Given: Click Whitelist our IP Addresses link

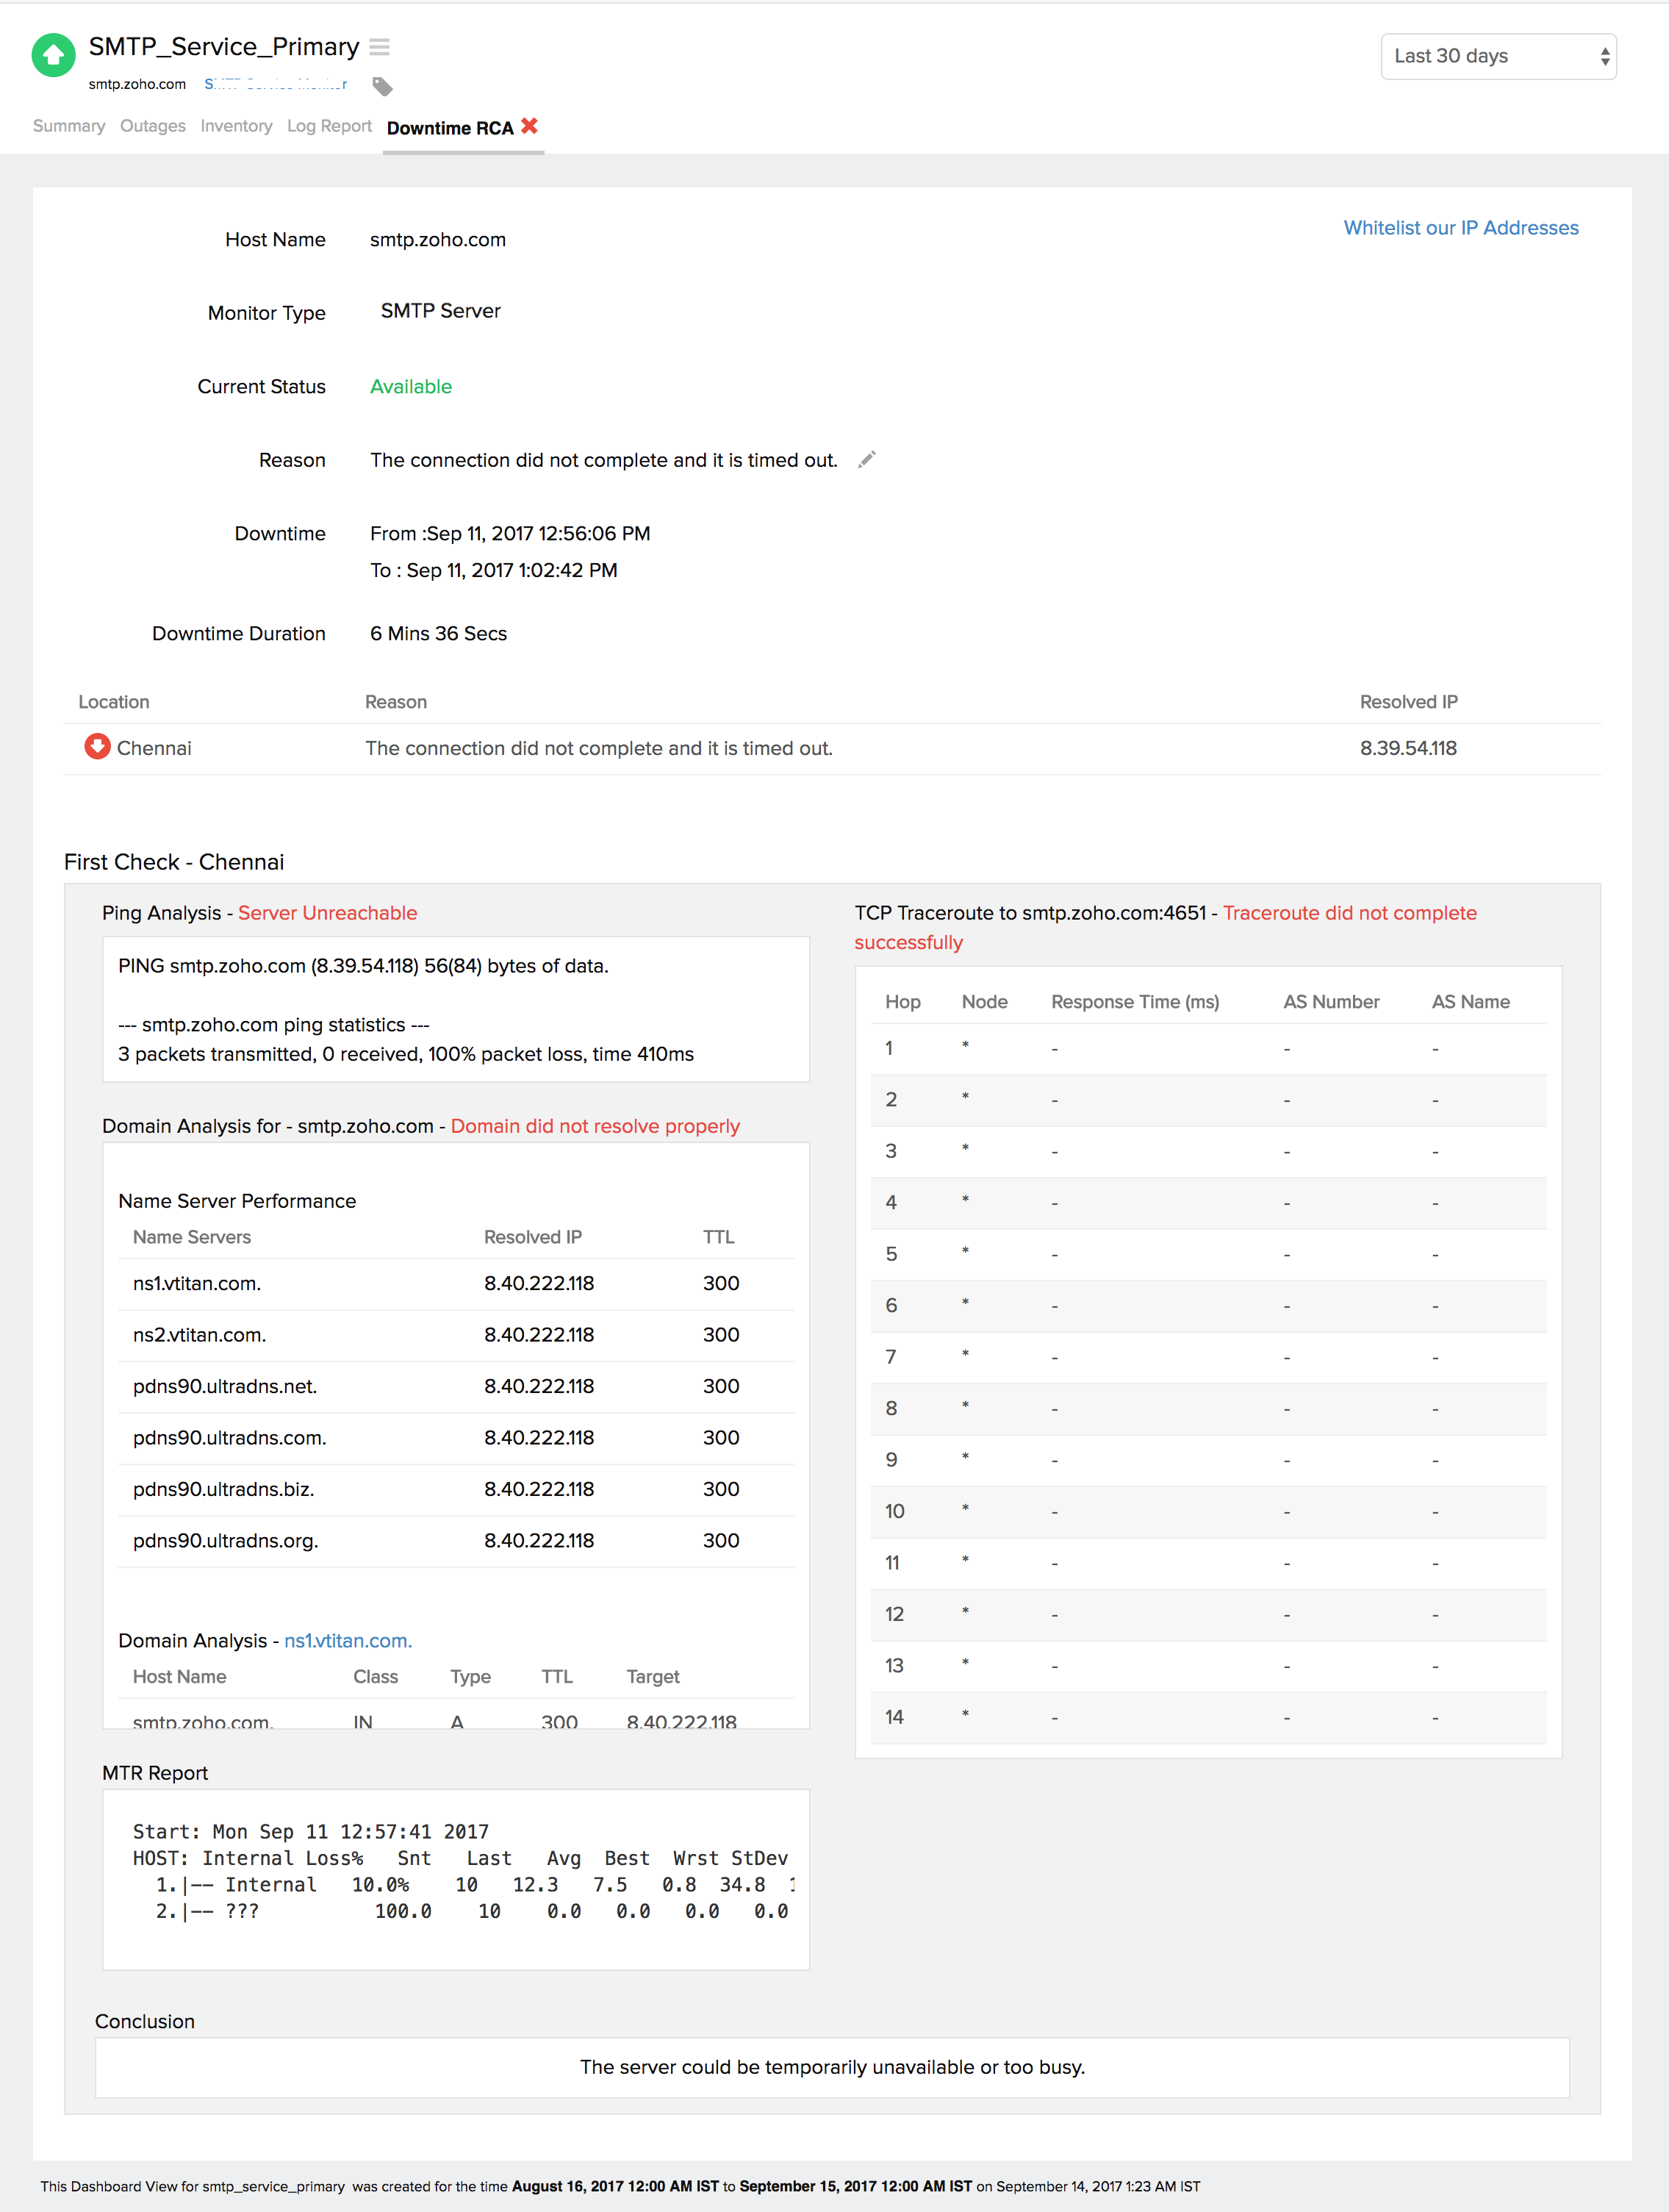Looking at the screenshot, I should [1460, 228].
